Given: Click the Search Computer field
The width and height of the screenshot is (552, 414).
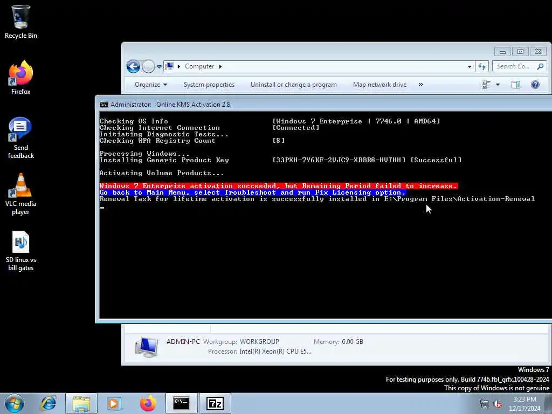Looking at the screenshot, I should (x=520, y=66).
